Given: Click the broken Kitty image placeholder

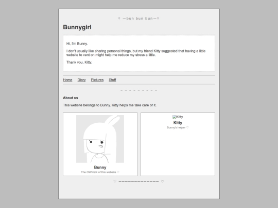Looking at the screenshot, I should (178, 117).
